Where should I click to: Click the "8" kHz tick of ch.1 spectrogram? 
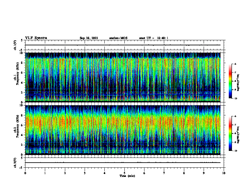click(x=22, y=63)
